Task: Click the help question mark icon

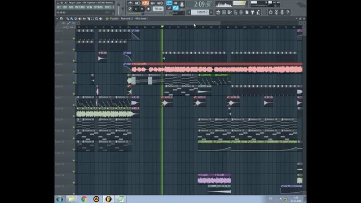Action: pyautogui.click(x=288, y=12)
